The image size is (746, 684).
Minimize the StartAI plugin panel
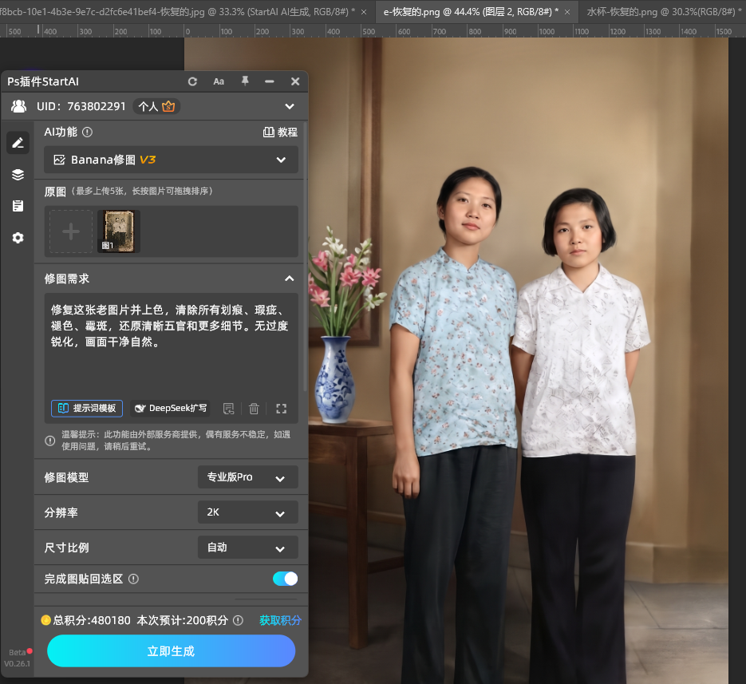click(x=270, y=81)
